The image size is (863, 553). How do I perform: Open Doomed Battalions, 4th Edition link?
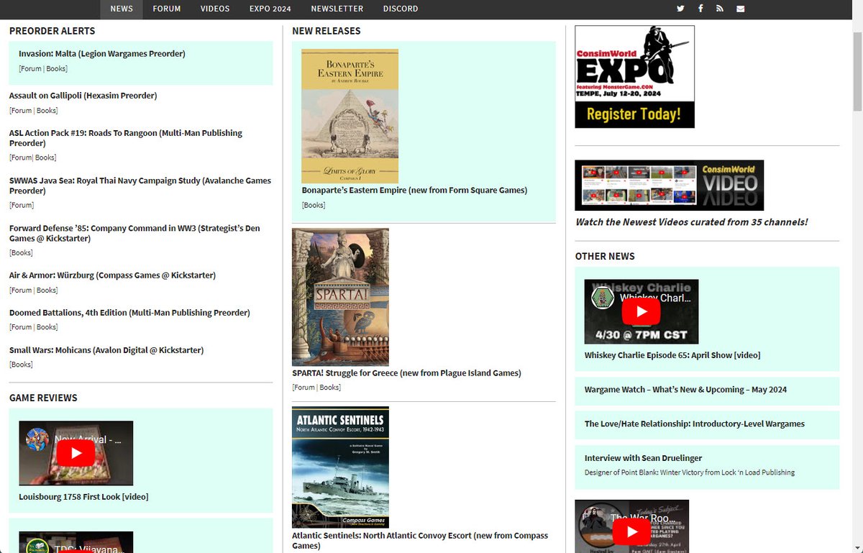coord(129,313)
